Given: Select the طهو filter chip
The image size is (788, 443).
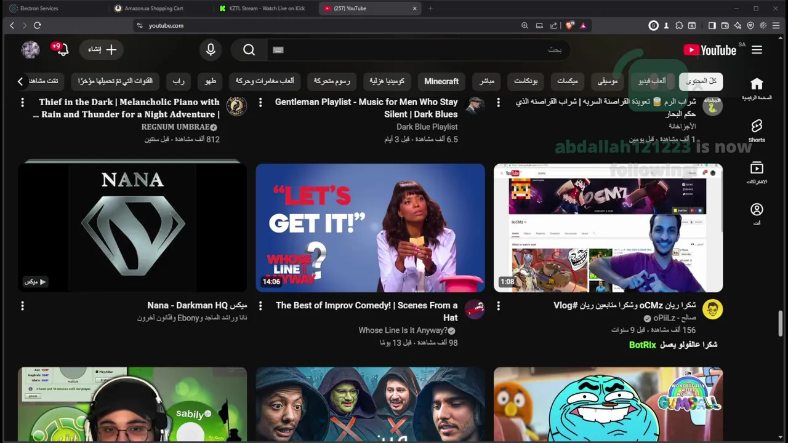Looking at the screenshot, I should 211,81.
